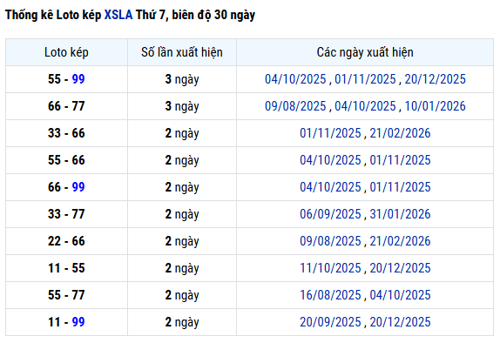
Task: Open date 20/12/2025 in the 11 - 99 row
Action: tap(400, 322)
